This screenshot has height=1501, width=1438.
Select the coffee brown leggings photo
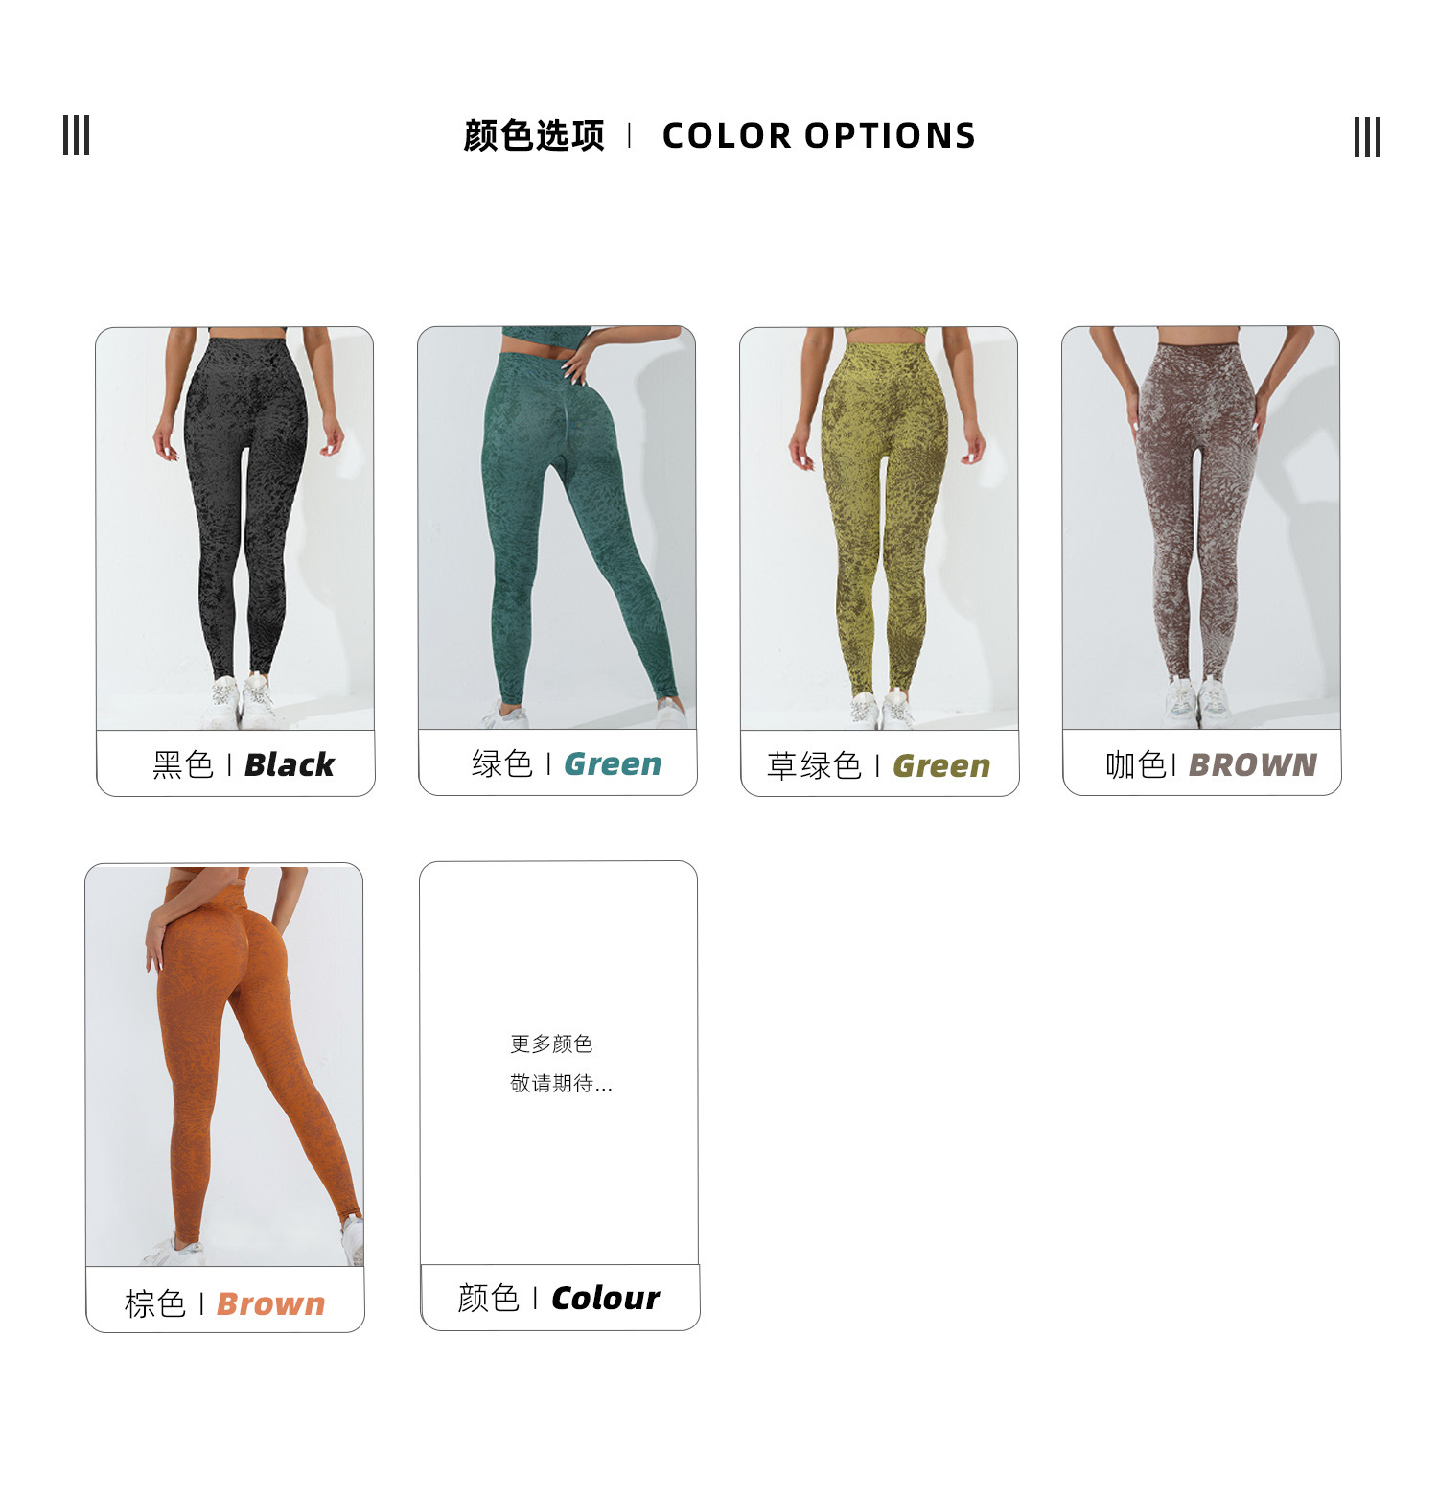(1201, 528)
